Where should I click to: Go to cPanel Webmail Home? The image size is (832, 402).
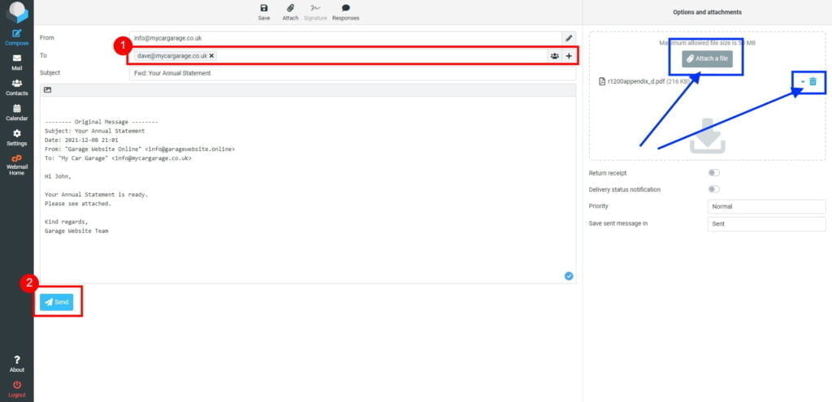(17, 165)
